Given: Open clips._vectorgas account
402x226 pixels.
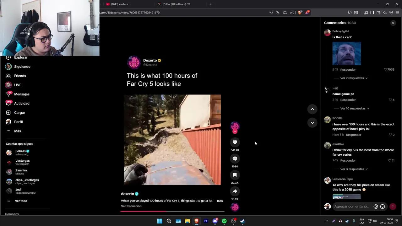Looking at the screenshot, I should (27, 181).
